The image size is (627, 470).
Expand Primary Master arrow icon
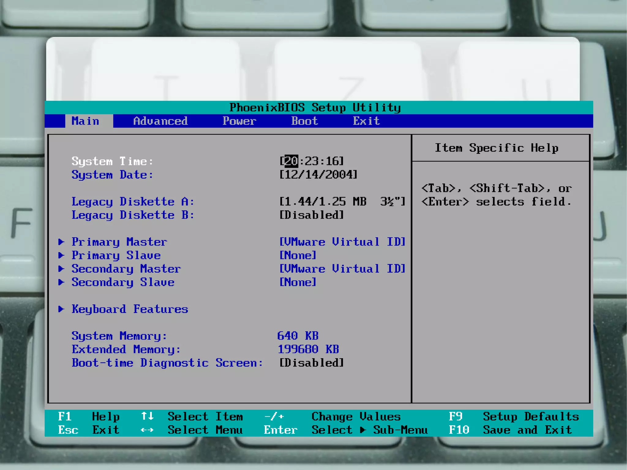pyautogui.click(x=61, y=242)
